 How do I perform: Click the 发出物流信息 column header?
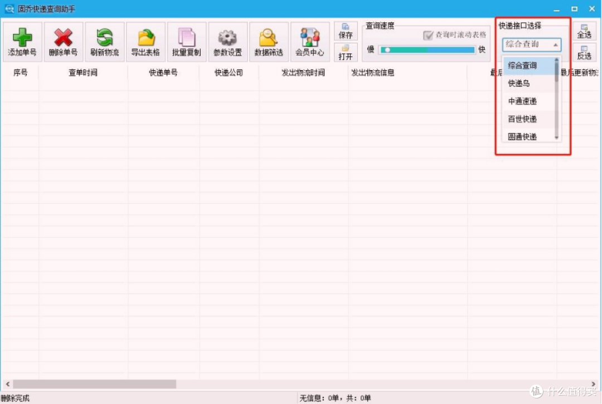[407, 72]
